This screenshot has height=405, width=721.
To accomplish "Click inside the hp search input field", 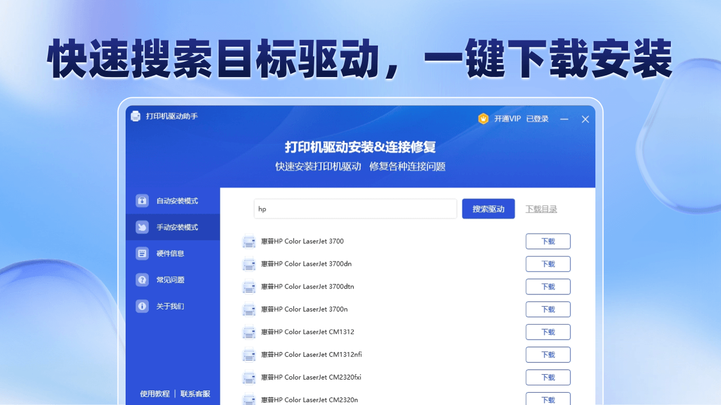I will point(355,208).
